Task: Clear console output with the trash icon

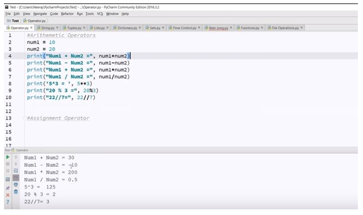Action: click(16, 192)
